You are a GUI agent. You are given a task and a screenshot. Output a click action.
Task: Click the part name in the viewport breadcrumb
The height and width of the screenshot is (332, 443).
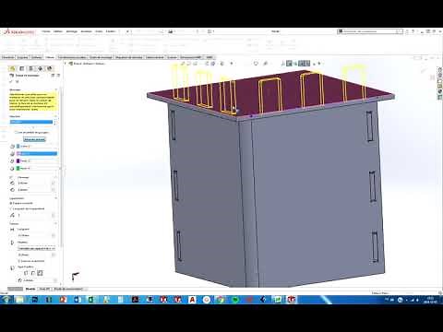(x=90, y=64)
